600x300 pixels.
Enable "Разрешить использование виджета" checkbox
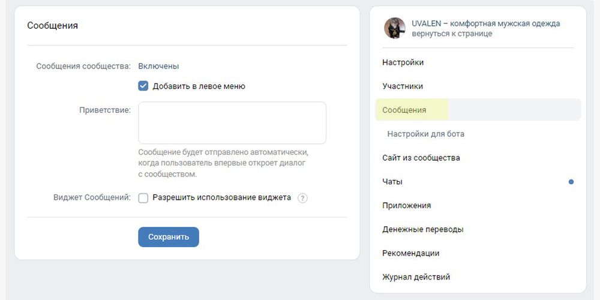(x=143, y=198)
